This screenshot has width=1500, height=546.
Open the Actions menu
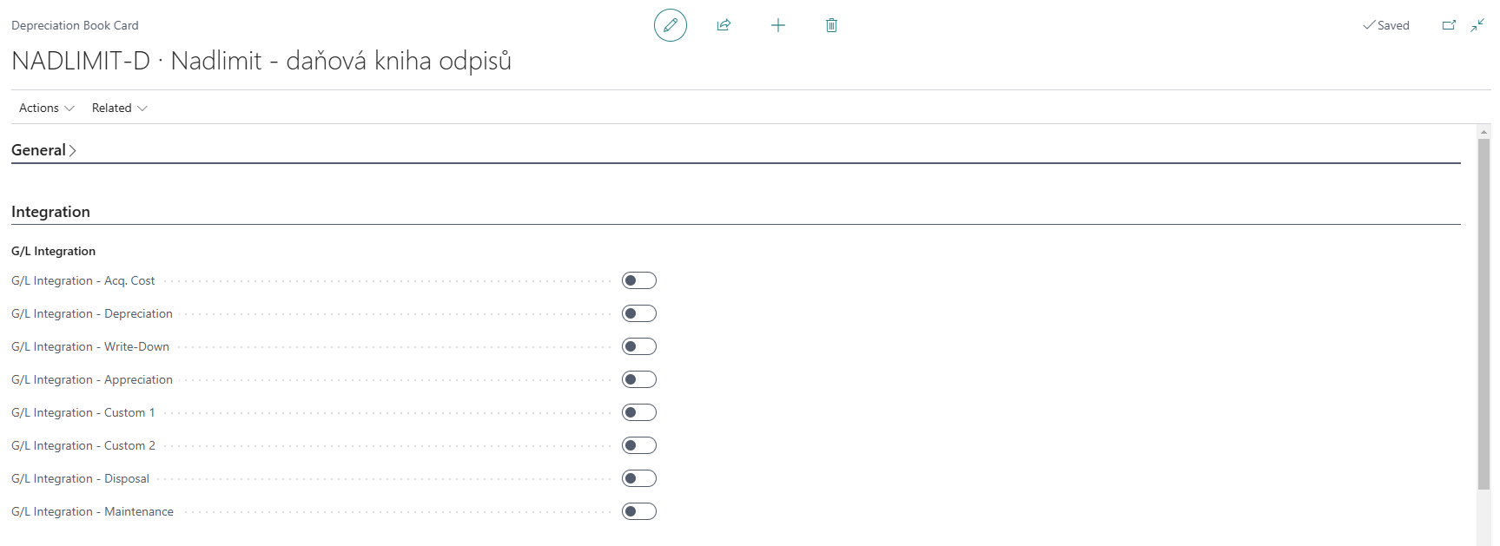(47, 108)
